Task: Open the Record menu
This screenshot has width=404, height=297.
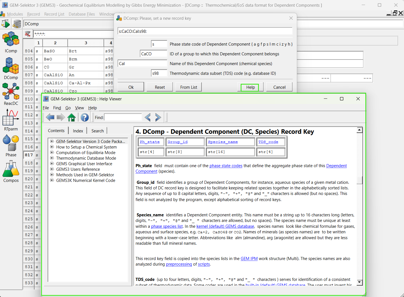Action: (33, 14)
